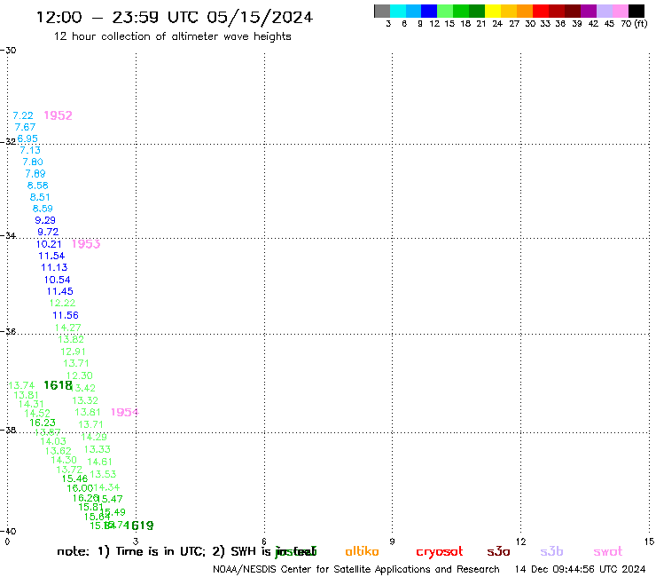Viewport: 656px width, 577px height.
Task: Click the bright red swatch in the color scale
Action: pyautogui.click(x=541, y=11)
